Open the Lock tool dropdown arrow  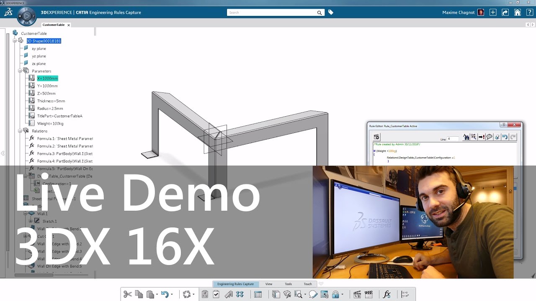(x=343, y=294)
